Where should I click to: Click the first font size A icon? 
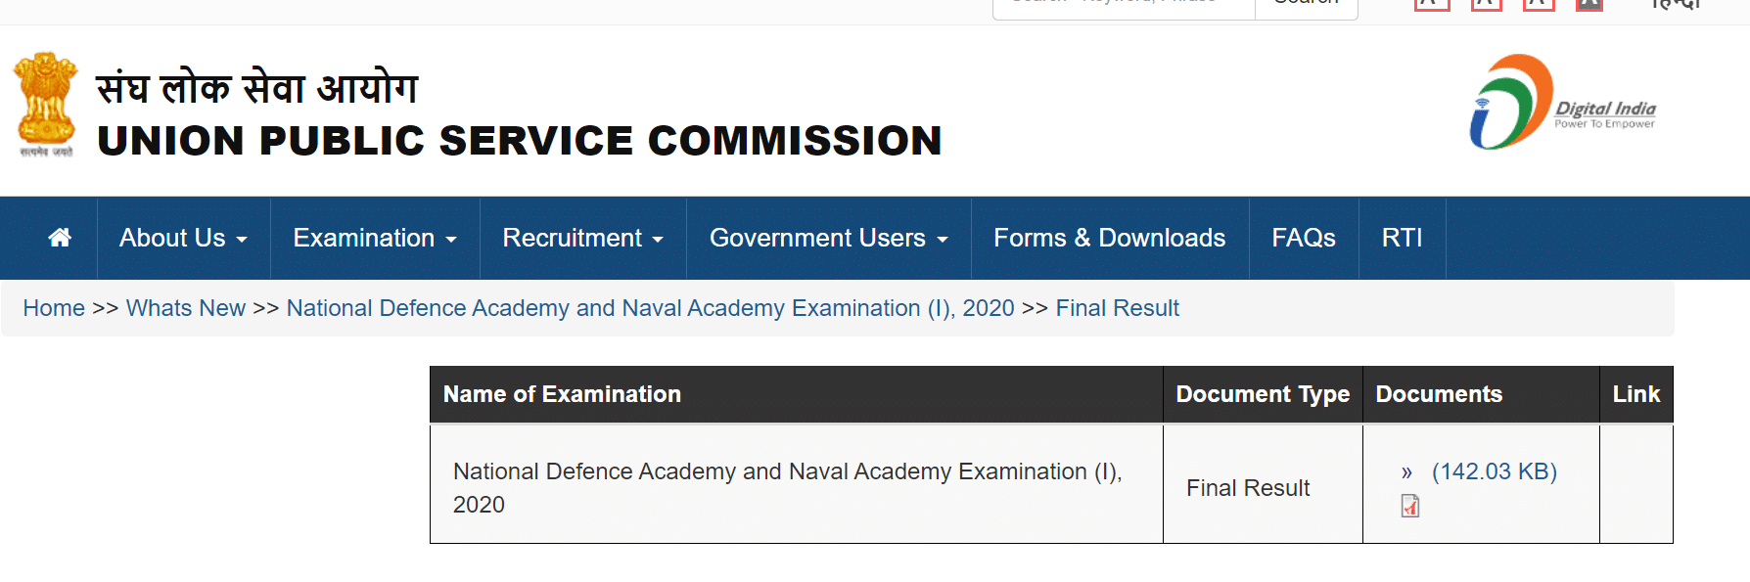pos(1432,4)
